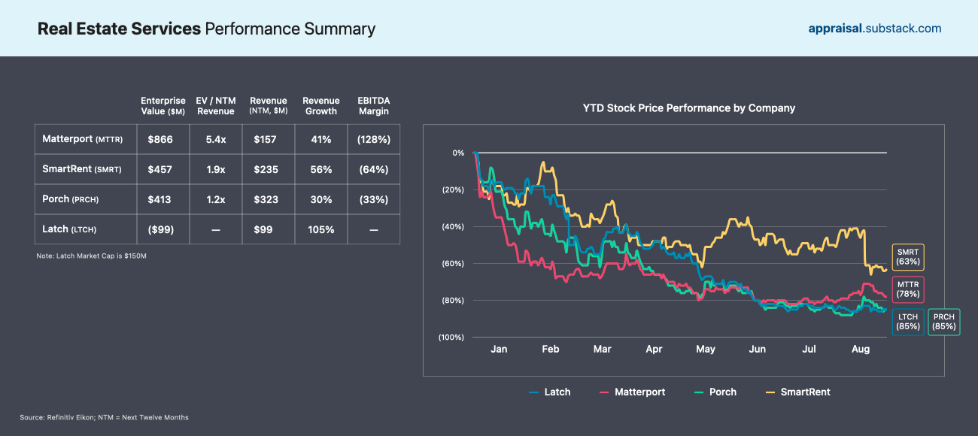Select the 1.2x multiple cell
This screenshot has height=436, width=978.
pyautogui.click(x=216, y=199)
